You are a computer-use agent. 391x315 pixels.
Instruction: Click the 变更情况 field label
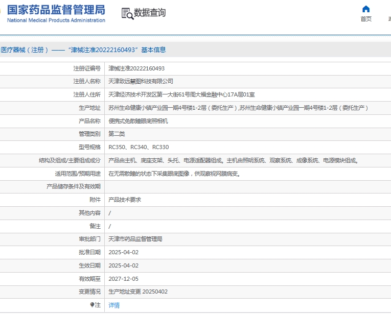tap(89, 292)
